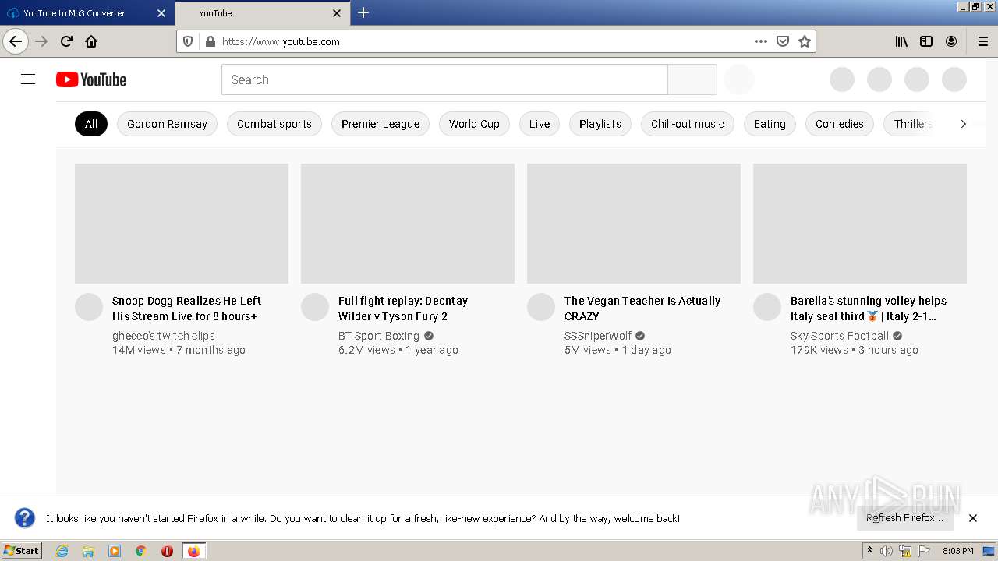Filter by Comedies chip
998x561 pixels.
click(840, 124)
